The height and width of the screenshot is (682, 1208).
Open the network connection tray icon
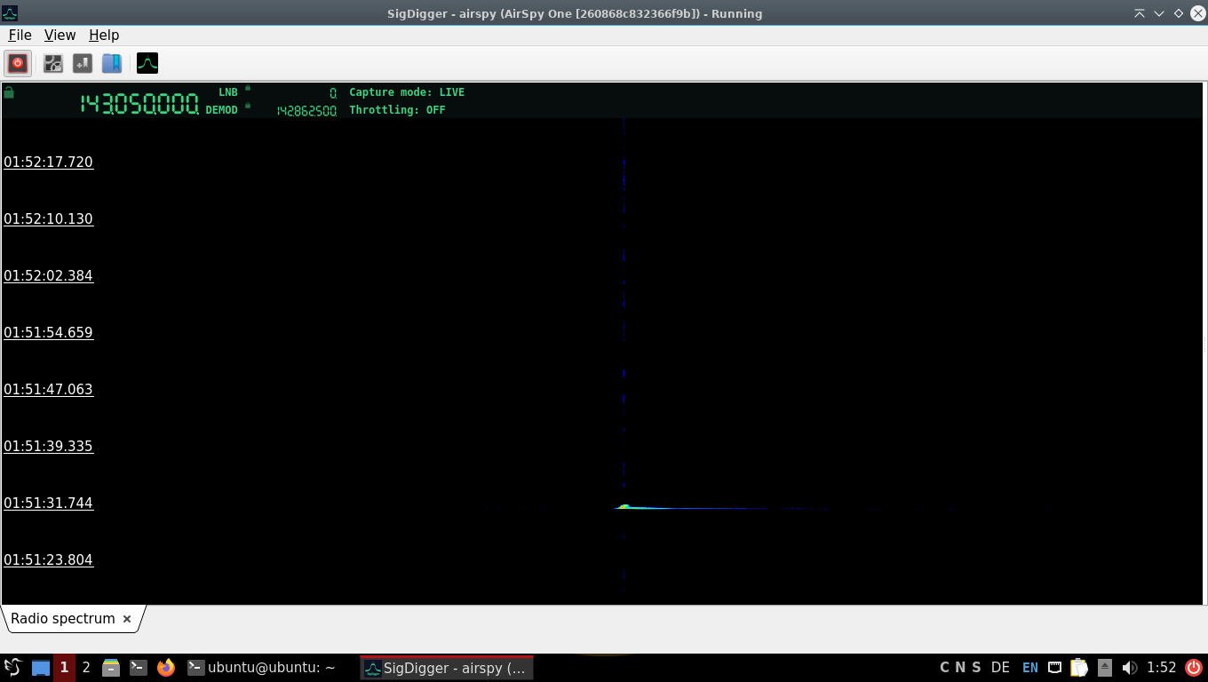pyautogui.click(x=1055, y=668)
